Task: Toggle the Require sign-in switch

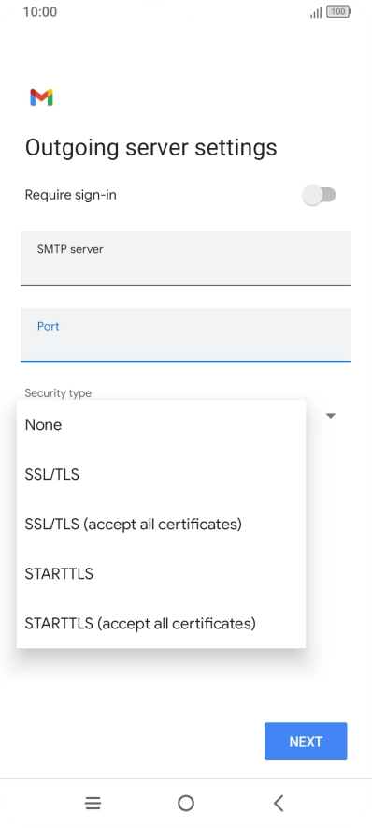Action: [319, 195]
